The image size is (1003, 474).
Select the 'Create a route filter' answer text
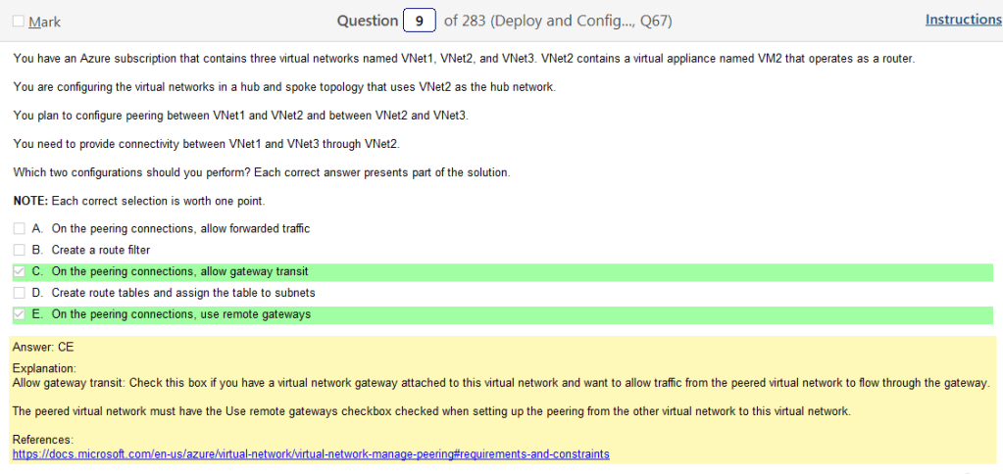pyautogui.click(x=101, y=250)
